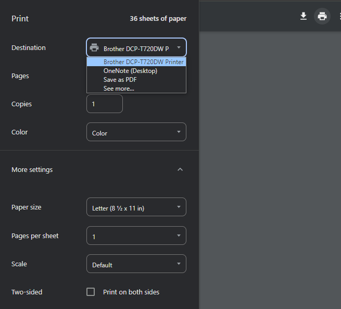The width and height of the screenshot is (341, 309).
Task: Select Brother DCP-T720DW Printer option
Action: pyautogui.click(x=136, y=62)
